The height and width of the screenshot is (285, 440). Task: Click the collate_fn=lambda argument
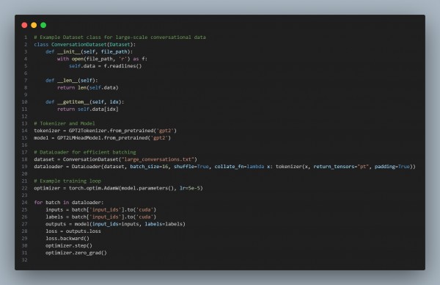[239, 167]
